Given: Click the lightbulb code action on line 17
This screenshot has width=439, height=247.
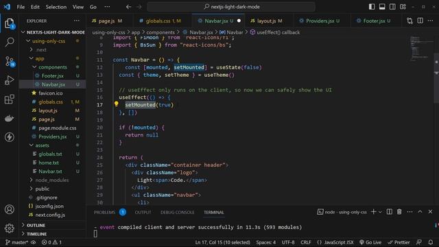Looking at the screenshot, I should (x=116, y=104).
